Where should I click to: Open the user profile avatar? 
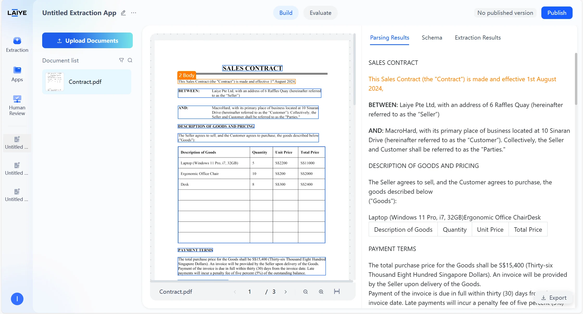coord(17,299)
